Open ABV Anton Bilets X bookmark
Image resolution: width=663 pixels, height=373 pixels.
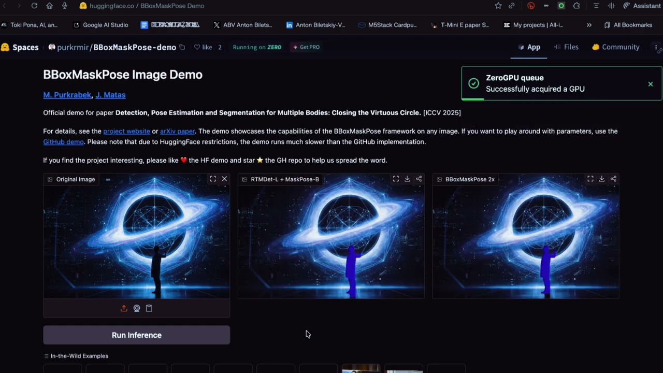coord(243,25)
